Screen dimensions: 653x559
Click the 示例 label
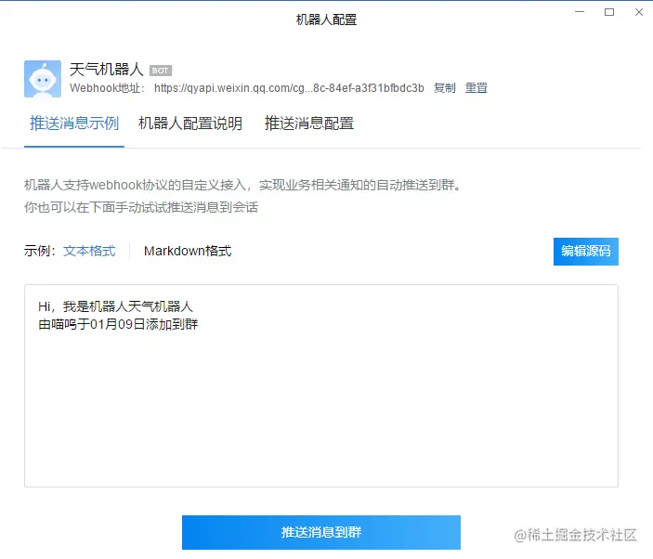click(x=40, y=251)
